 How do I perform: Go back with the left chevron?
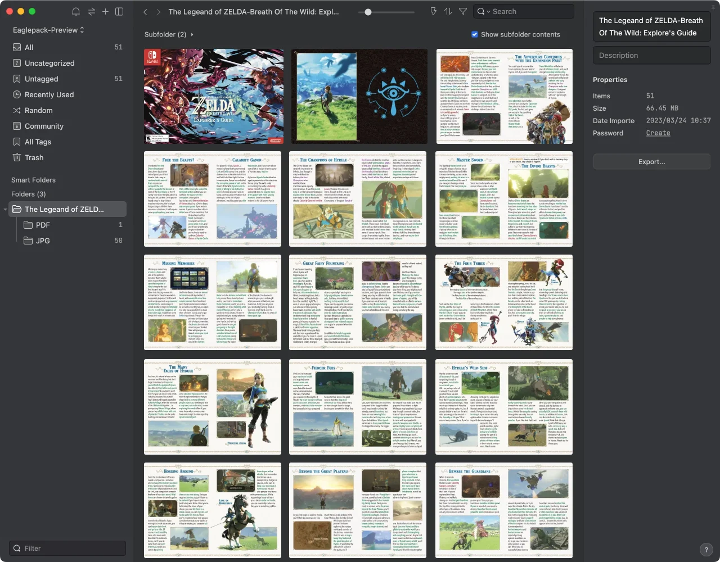click(x=145, y=11)
